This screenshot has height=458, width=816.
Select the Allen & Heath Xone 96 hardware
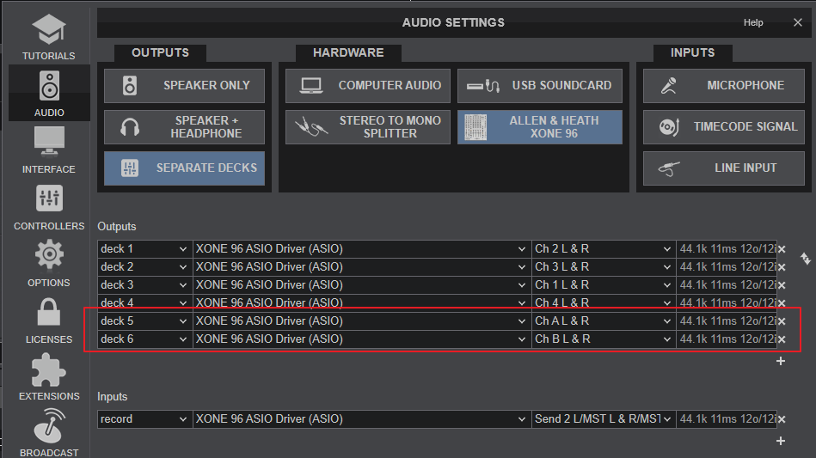coord(539,127)
